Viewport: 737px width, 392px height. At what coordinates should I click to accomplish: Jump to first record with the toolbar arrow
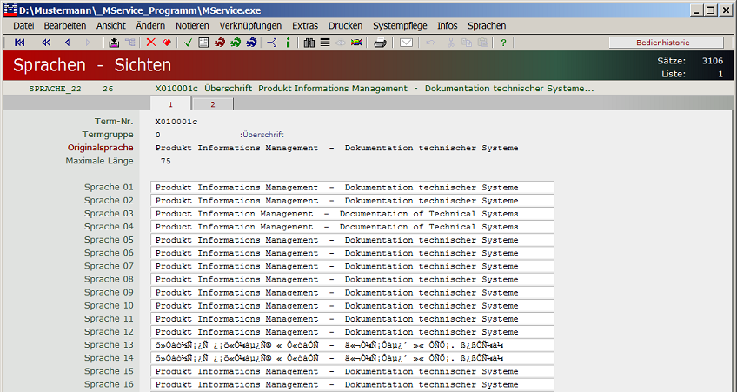point(19,43)
